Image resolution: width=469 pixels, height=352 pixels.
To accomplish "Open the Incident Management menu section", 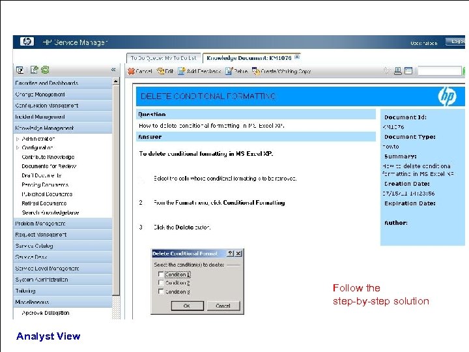I will (63, 117).
